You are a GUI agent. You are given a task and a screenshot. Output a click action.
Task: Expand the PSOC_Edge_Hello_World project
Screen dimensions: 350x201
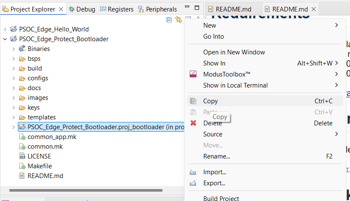click(x=5, y=29)
